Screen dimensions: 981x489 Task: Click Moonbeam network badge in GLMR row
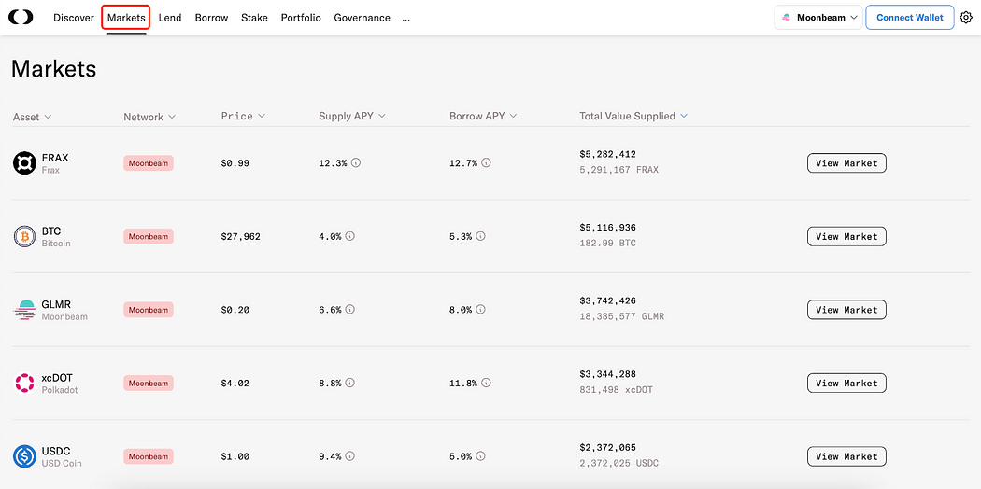coord(149,310)
